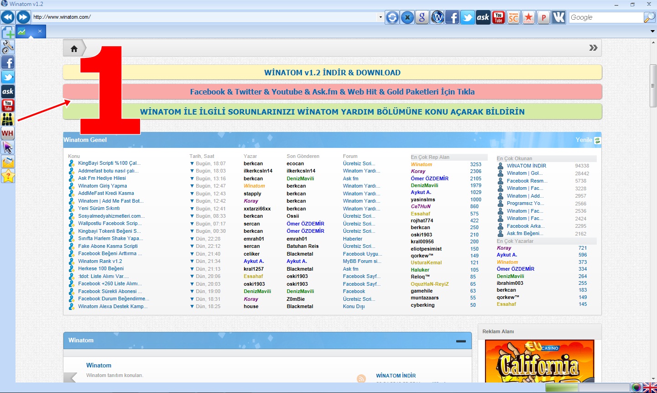Open the 'KingBayi Scripti %100 Çal...' topic
The width and height of the screenshot is (657, 393).
pyautogui.click(x=109, y=163)
